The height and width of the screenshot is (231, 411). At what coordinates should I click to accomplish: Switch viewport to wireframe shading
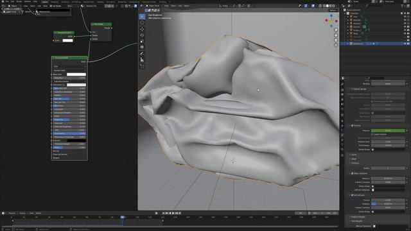coord(324,6)
